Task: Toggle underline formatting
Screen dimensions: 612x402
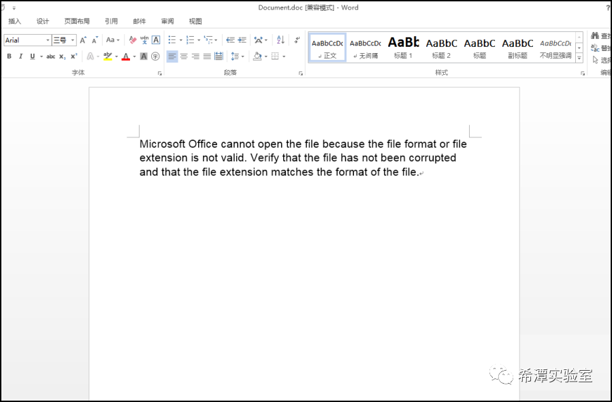Action: (x=33, y=56)
